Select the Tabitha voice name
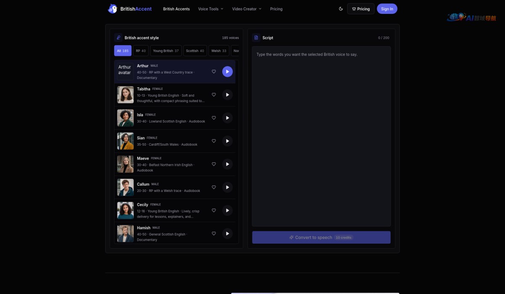Image resolution: width=505 pixels, height=294 pixels. pyautogui.click(x=144, y=89)
